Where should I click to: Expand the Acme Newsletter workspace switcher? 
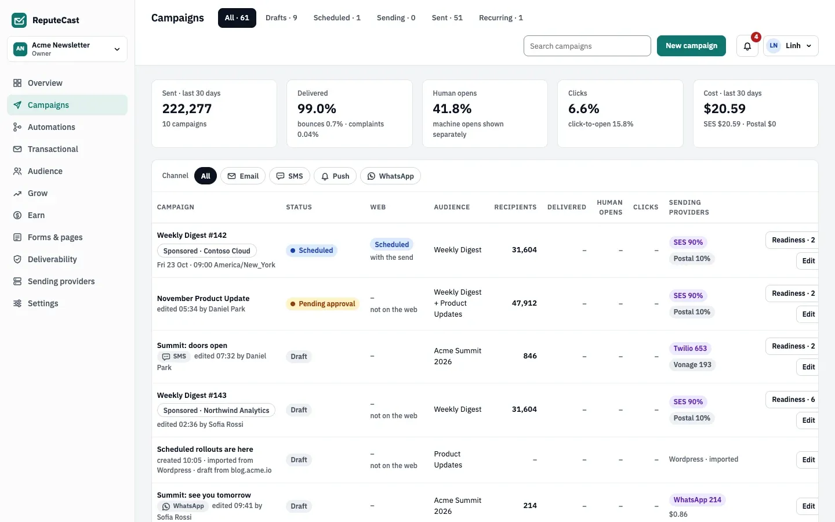tap(67, 49)
